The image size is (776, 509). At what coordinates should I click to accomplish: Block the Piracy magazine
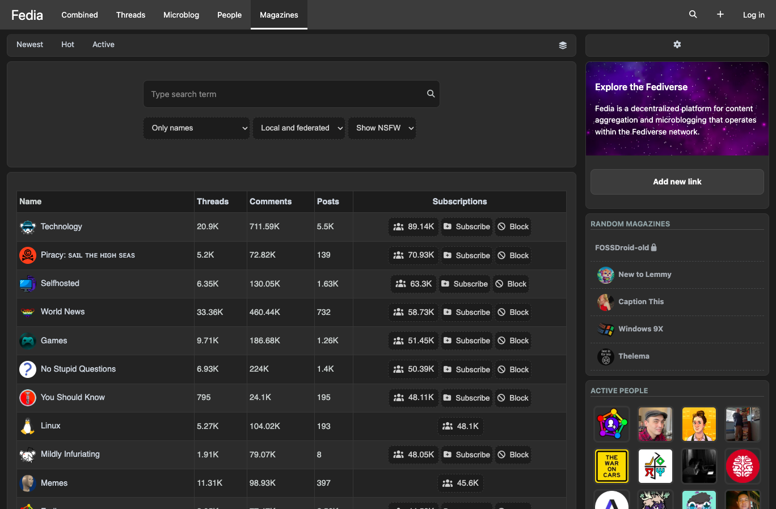coord(513,255)
